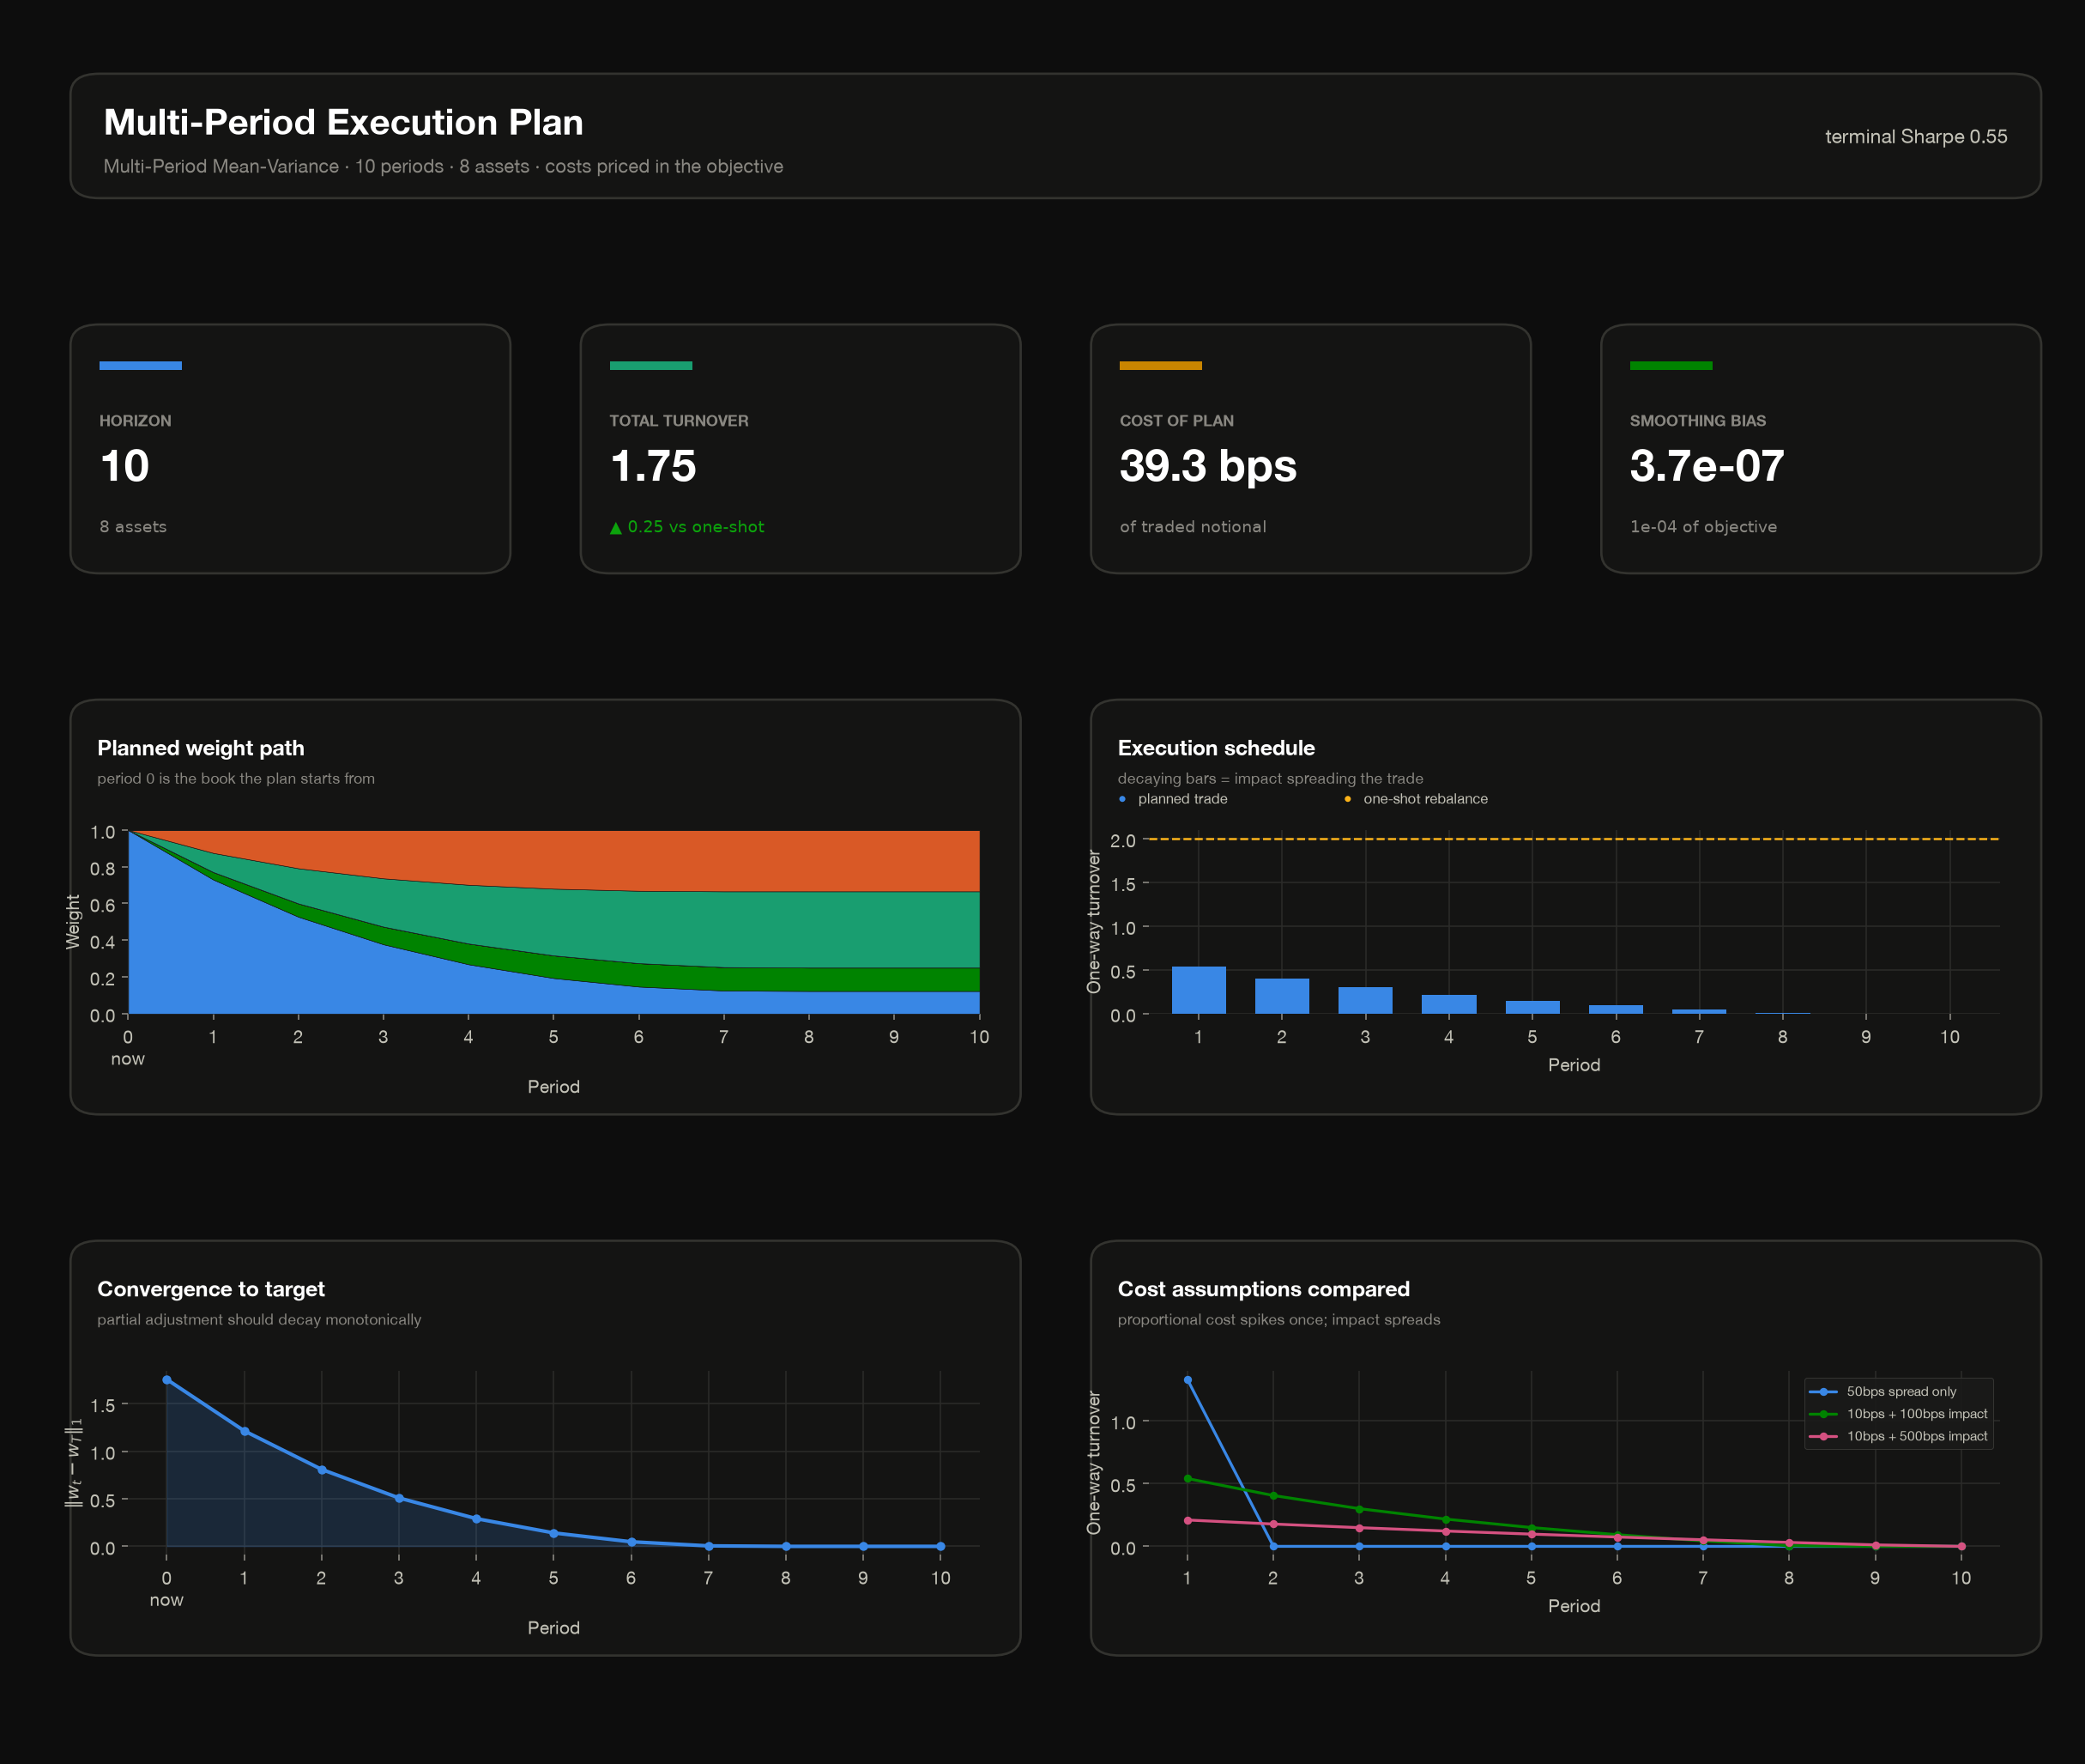Click the Planned weight path chart title
Viewport: 2085px width, 1764px height.
pos(201,748)
